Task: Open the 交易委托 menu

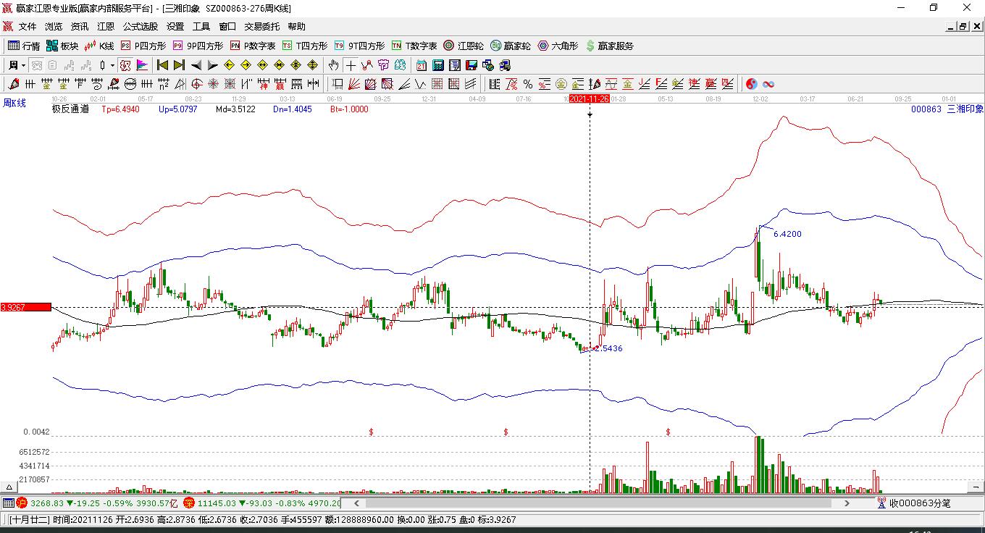Action: 261,27
